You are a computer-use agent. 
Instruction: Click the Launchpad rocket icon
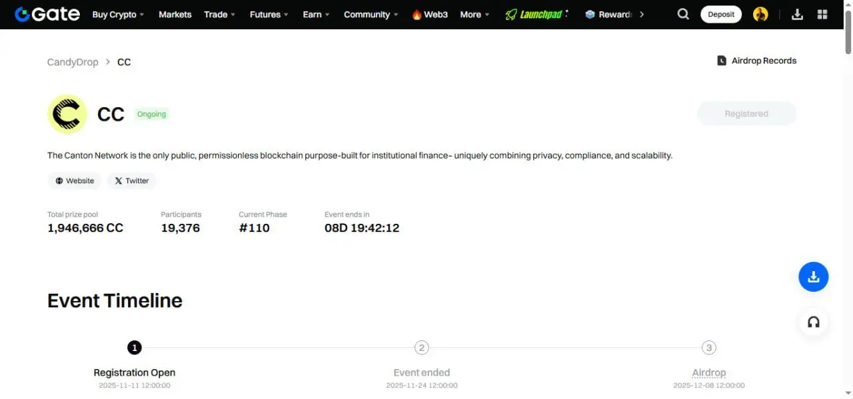pos(511,14)
